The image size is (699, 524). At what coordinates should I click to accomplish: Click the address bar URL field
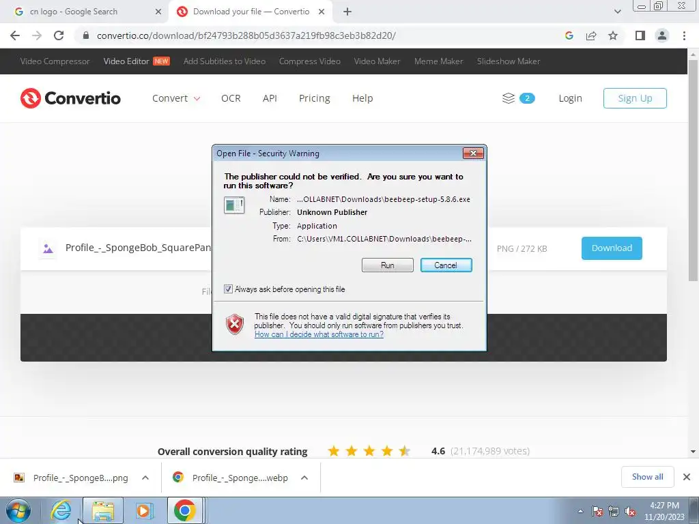pos(246,35)
